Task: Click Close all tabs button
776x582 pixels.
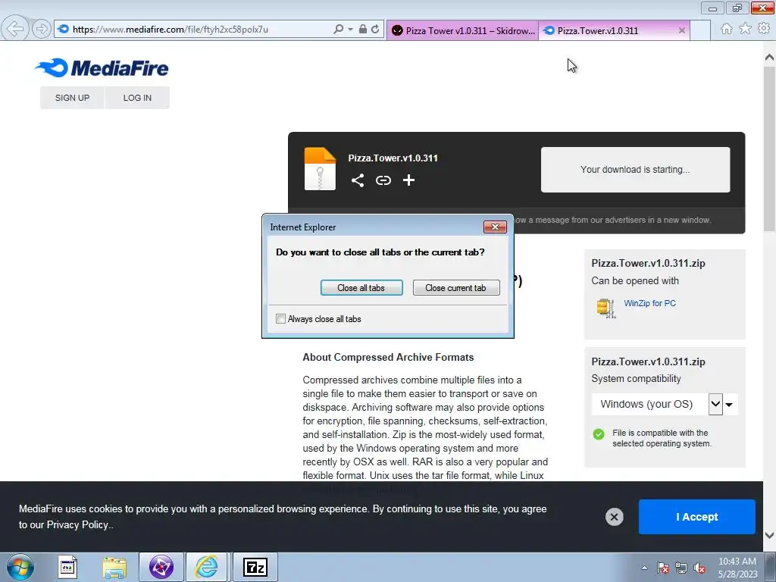Action: point(361,287)
